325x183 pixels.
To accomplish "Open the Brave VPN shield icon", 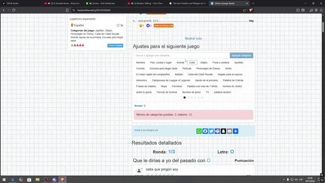I will [x=316, y=10].
